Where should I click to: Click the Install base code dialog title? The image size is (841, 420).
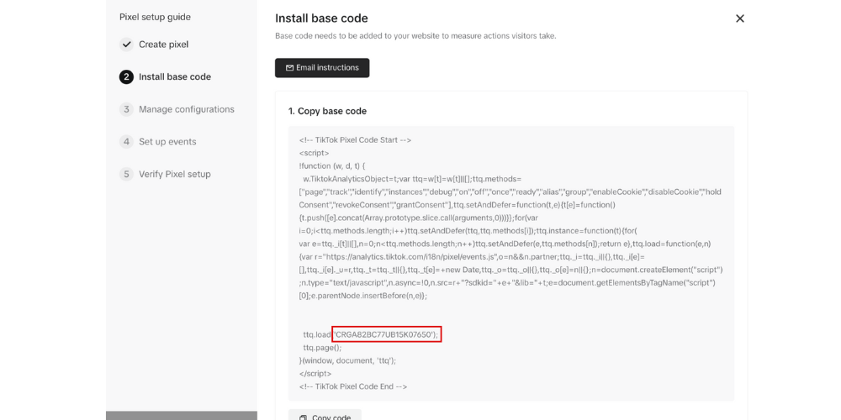click(321, 18)
